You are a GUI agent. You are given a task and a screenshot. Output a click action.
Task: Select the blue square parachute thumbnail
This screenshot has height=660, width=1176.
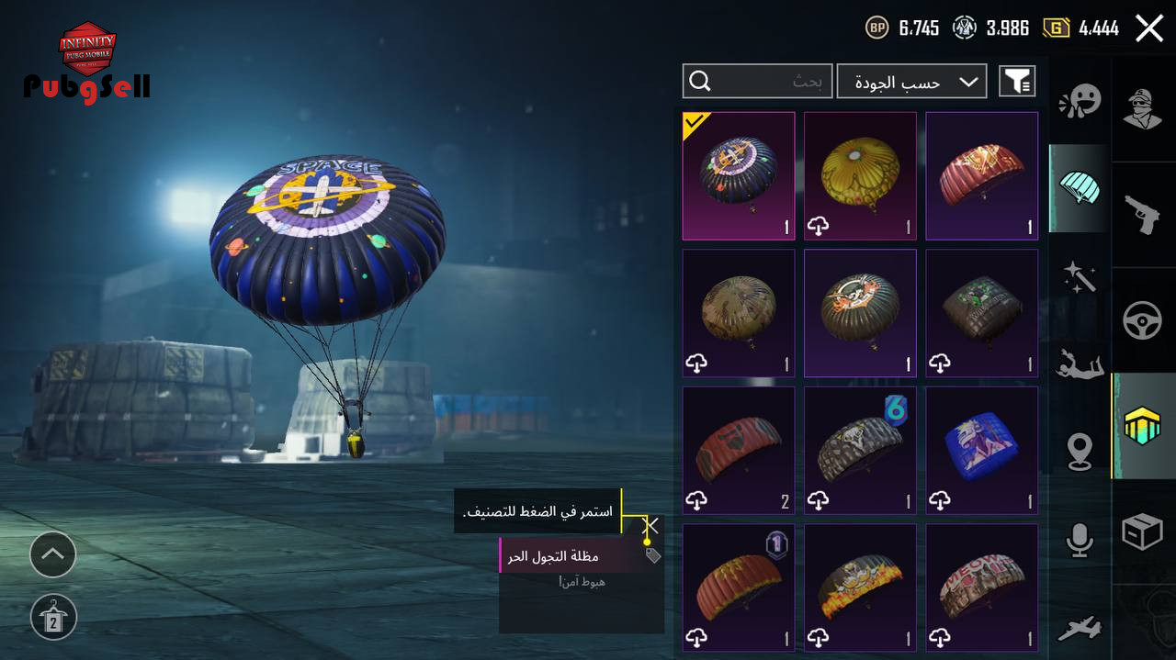[981, 450]
